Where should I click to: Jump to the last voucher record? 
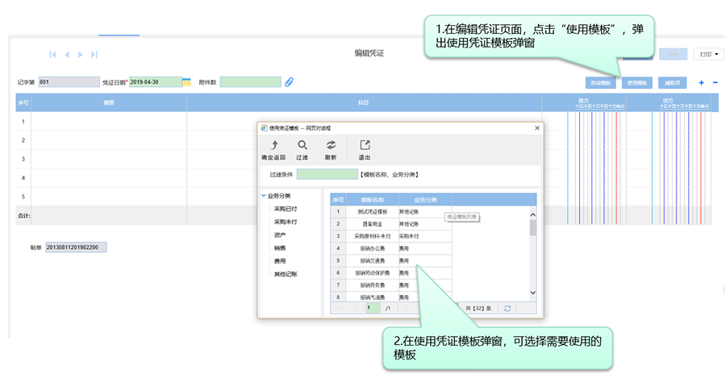[x=94, y=54]
